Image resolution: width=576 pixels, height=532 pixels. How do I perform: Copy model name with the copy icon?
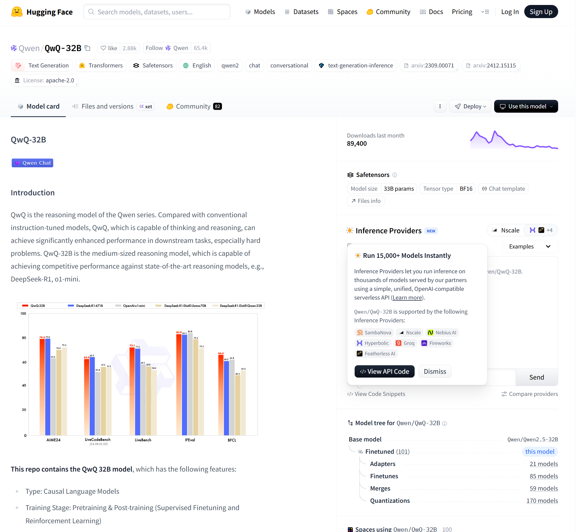click(87, 48)
